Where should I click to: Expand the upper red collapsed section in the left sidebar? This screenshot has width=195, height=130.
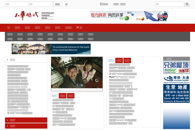coord(26,120)
